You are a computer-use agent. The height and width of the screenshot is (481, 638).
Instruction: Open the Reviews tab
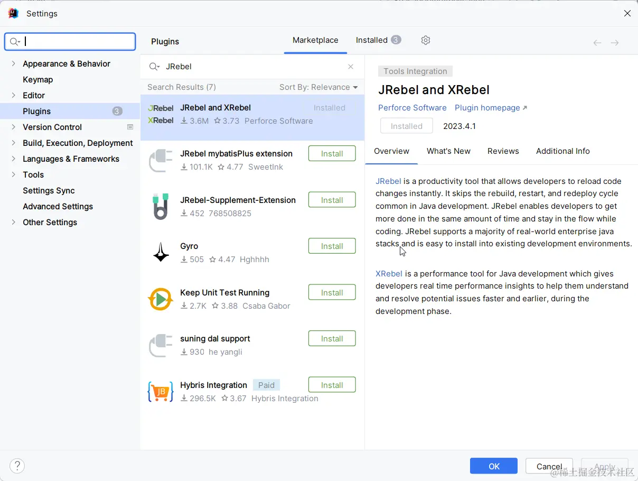click(x=503, y=151)
